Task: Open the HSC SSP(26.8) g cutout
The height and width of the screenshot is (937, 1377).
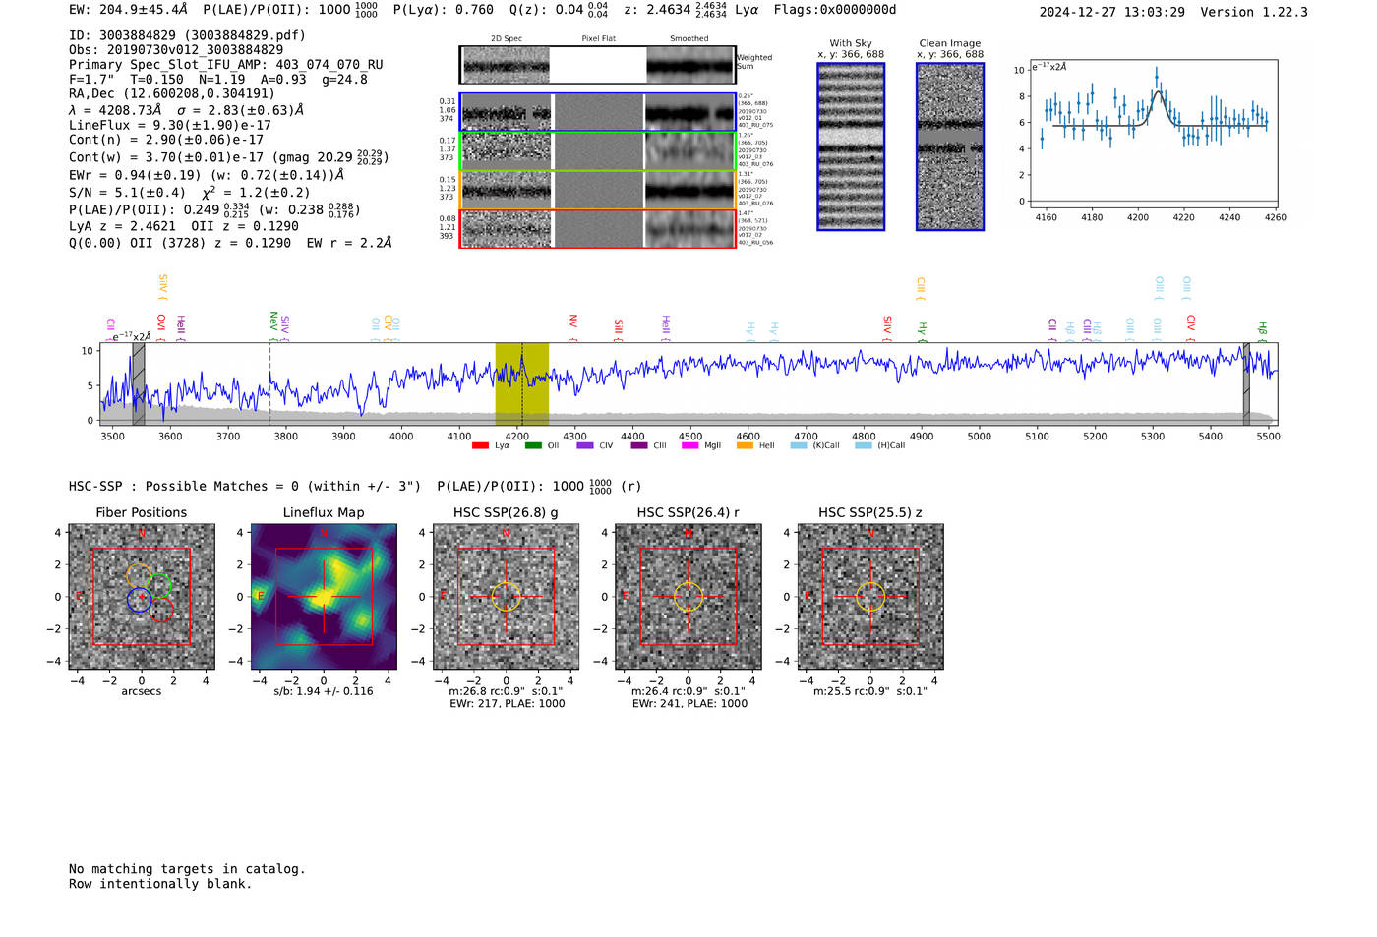Action: pyautogui.click(x=506, y=597)
